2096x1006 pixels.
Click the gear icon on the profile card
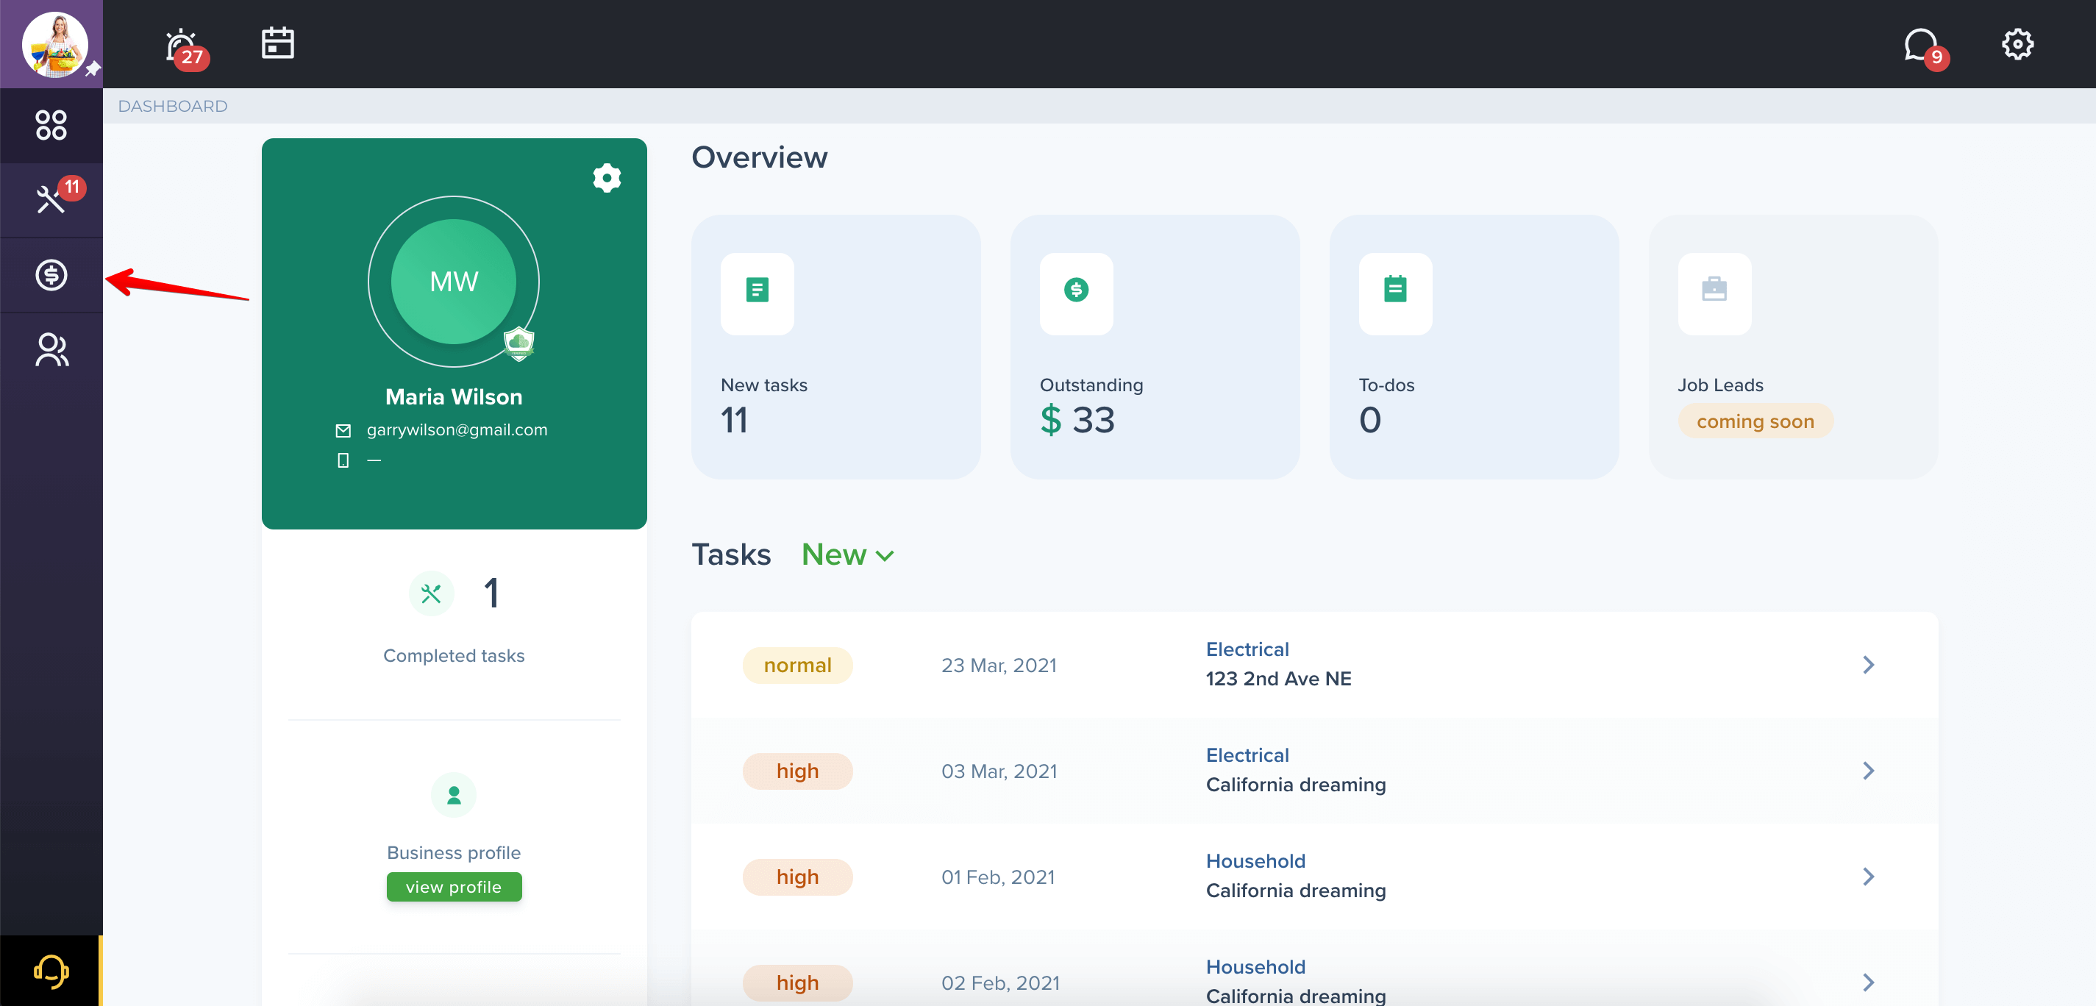pyautogui.click(x=606, y=177)
